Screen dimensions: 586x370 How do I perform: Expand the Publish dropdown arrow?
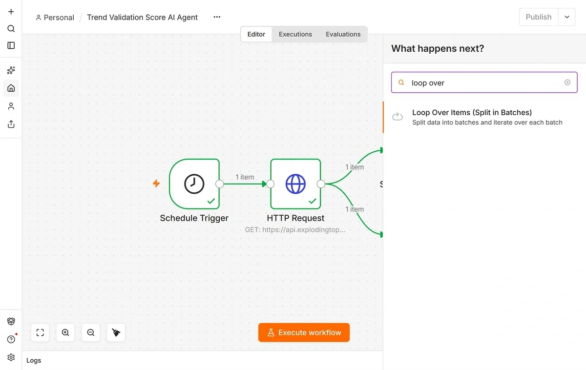(566, 17)
